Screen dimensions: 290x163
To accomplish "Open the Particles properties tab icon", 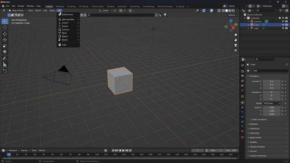I will click(x=242, y=112).
